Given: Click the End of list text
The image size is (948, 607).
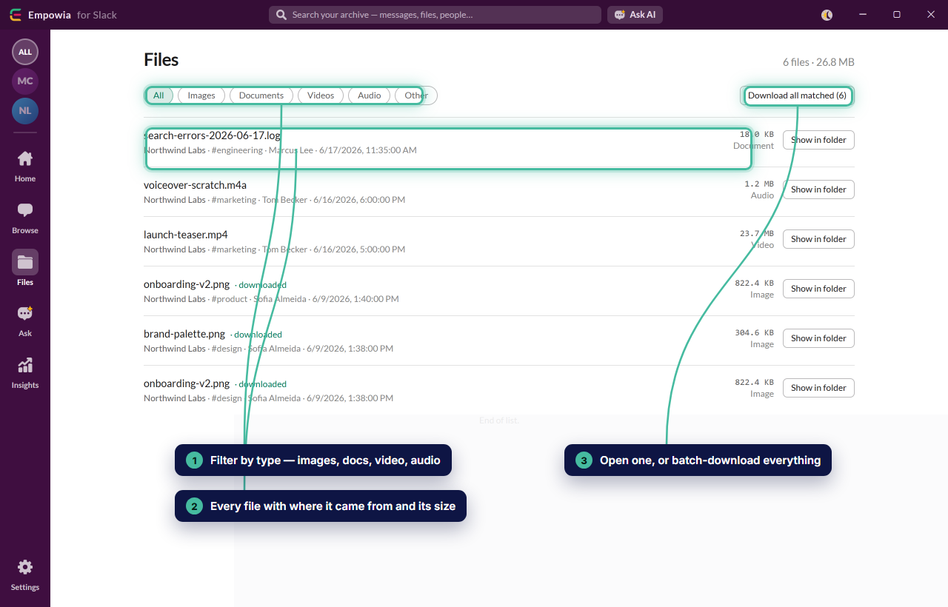Looking at the screenshot, I should click(499, 420).
